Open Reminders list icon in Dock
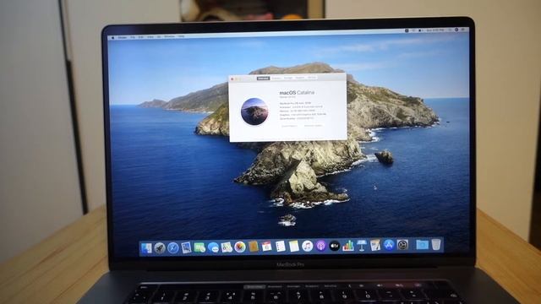The image size is (541, 304). [280, 247]
